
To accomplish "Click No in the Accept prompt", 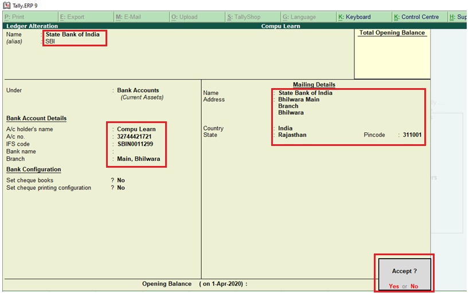I will 415,286.
